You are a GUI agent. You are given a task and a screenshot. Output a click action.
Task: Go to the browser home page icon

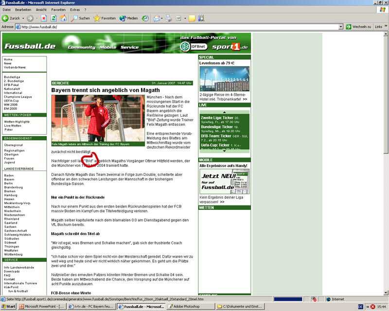(63, 18)
